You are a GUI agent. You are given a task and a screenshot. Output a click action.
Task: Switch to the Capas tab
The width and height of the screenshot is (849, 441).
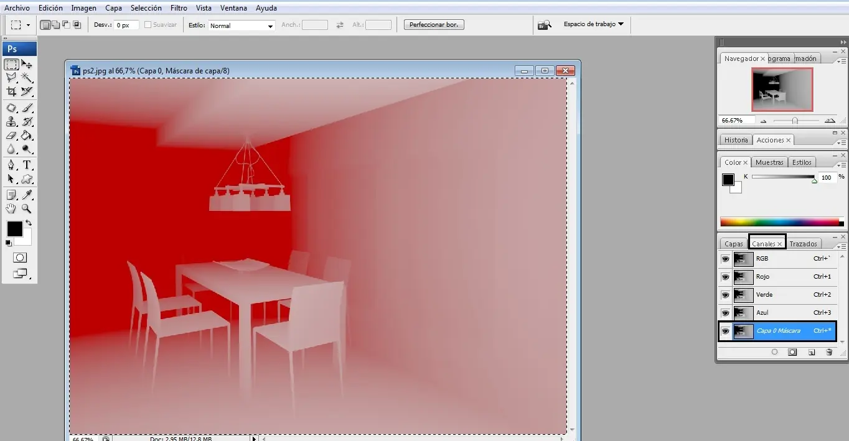(734, 244)
